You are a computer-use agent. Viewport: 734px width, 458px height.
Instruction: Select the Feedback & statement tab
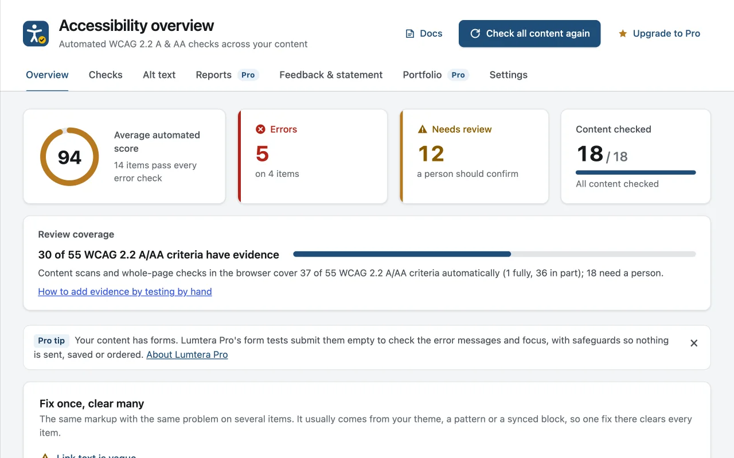click(331, 75)
